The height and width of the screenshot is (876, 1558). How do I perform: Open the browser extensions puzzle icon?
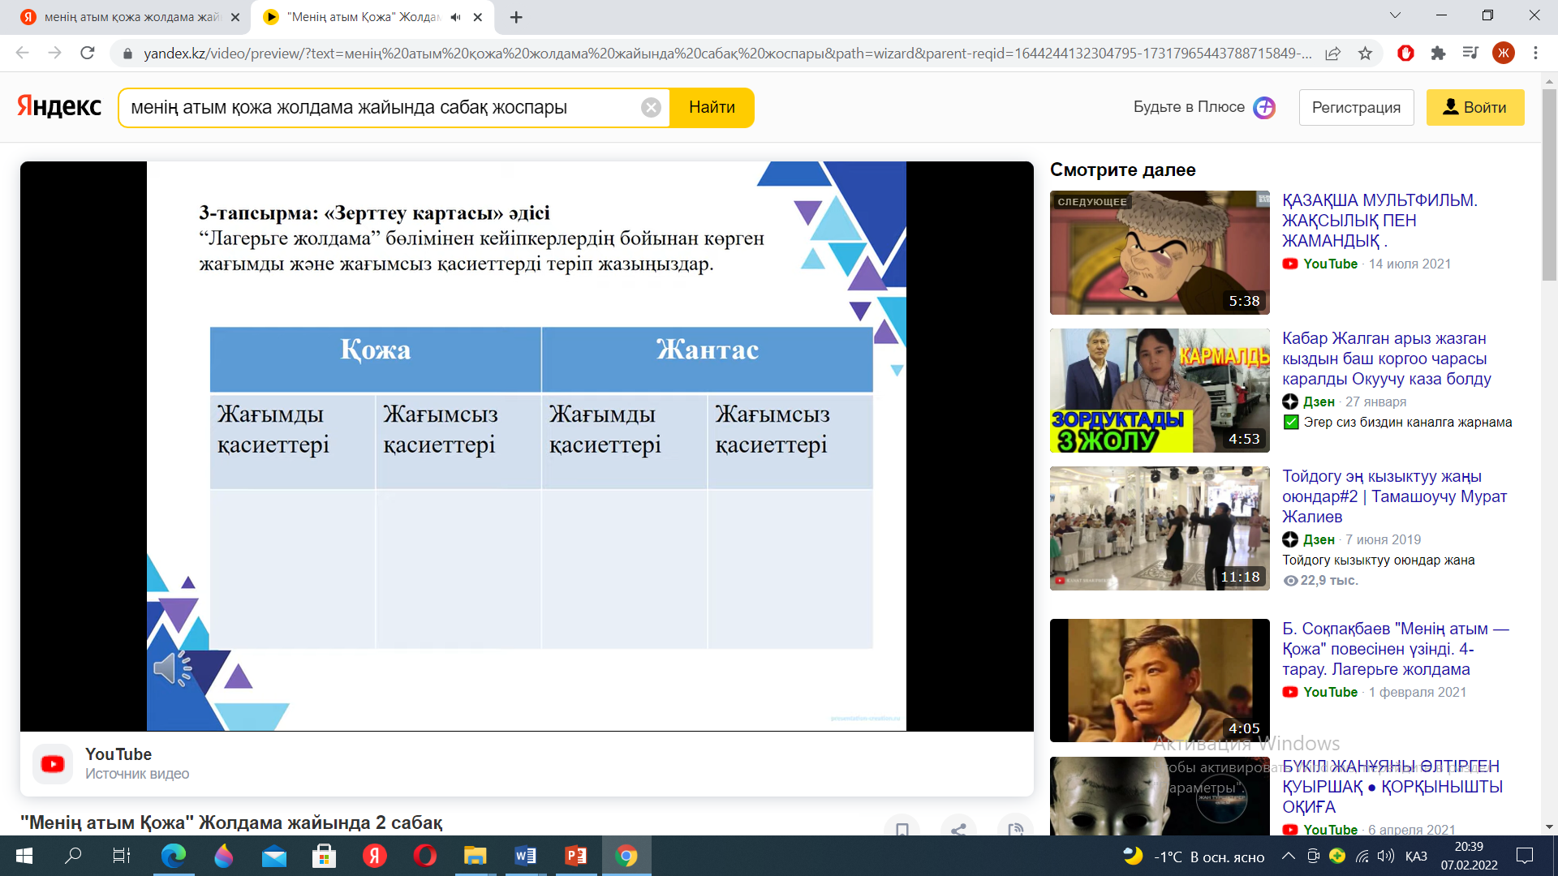coord(1438,54)
